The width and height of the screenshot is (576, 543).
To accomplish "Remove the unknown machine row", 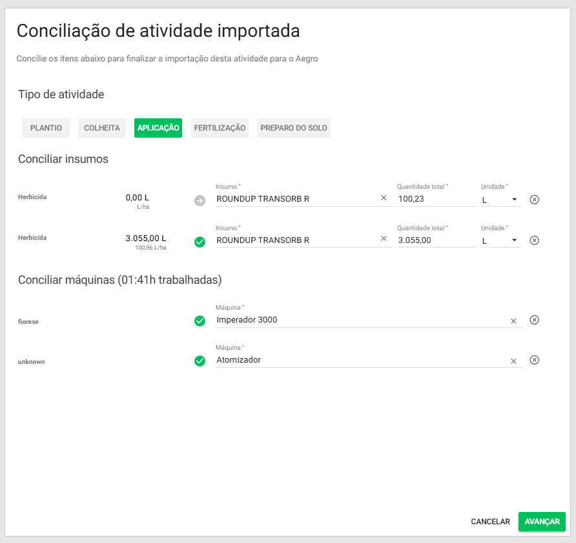I will tap(534, 360).
